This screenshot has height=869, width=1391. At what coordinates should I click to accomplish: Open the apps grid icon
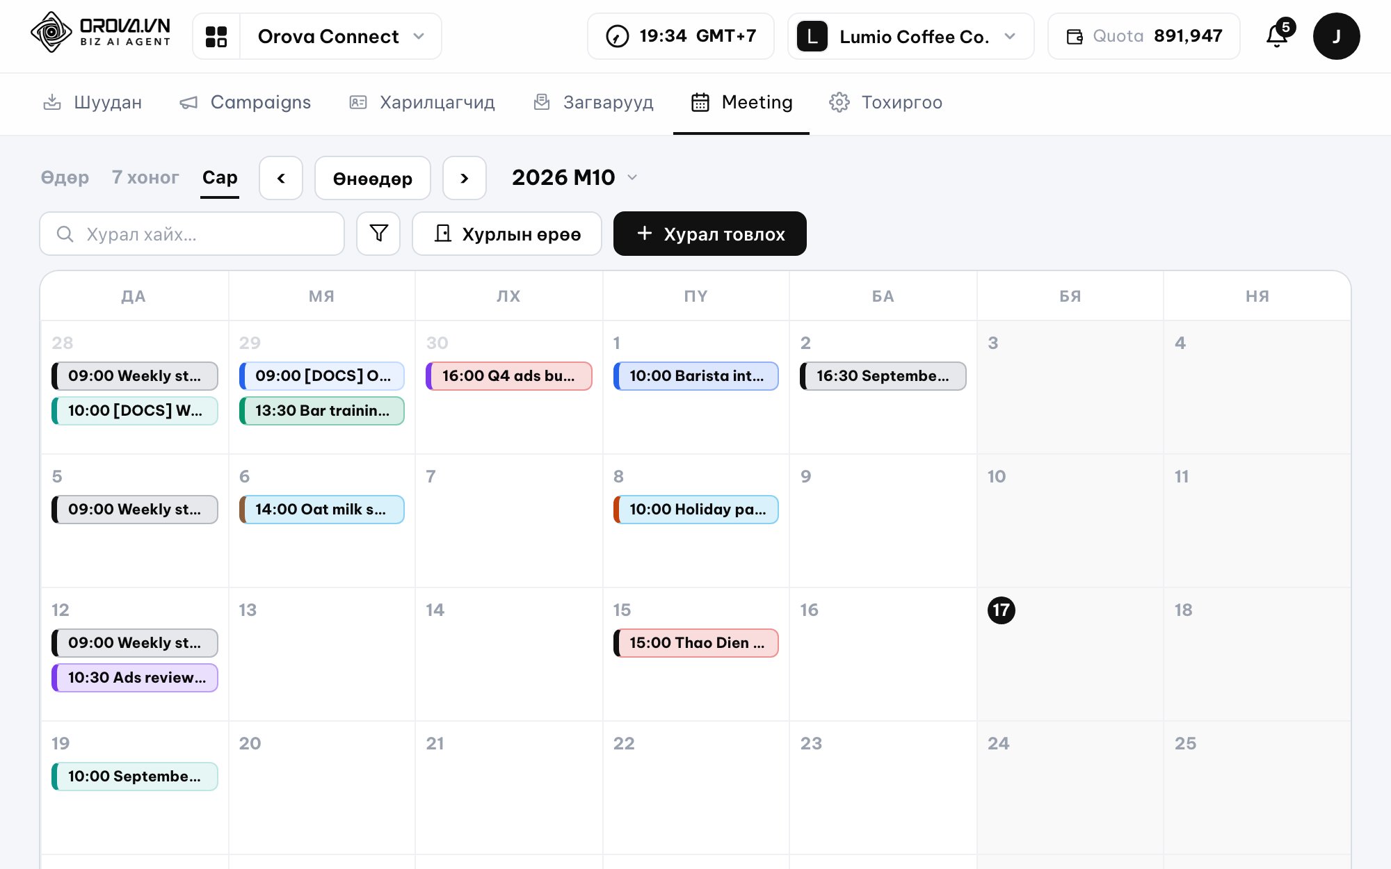(x=216, y=36)
